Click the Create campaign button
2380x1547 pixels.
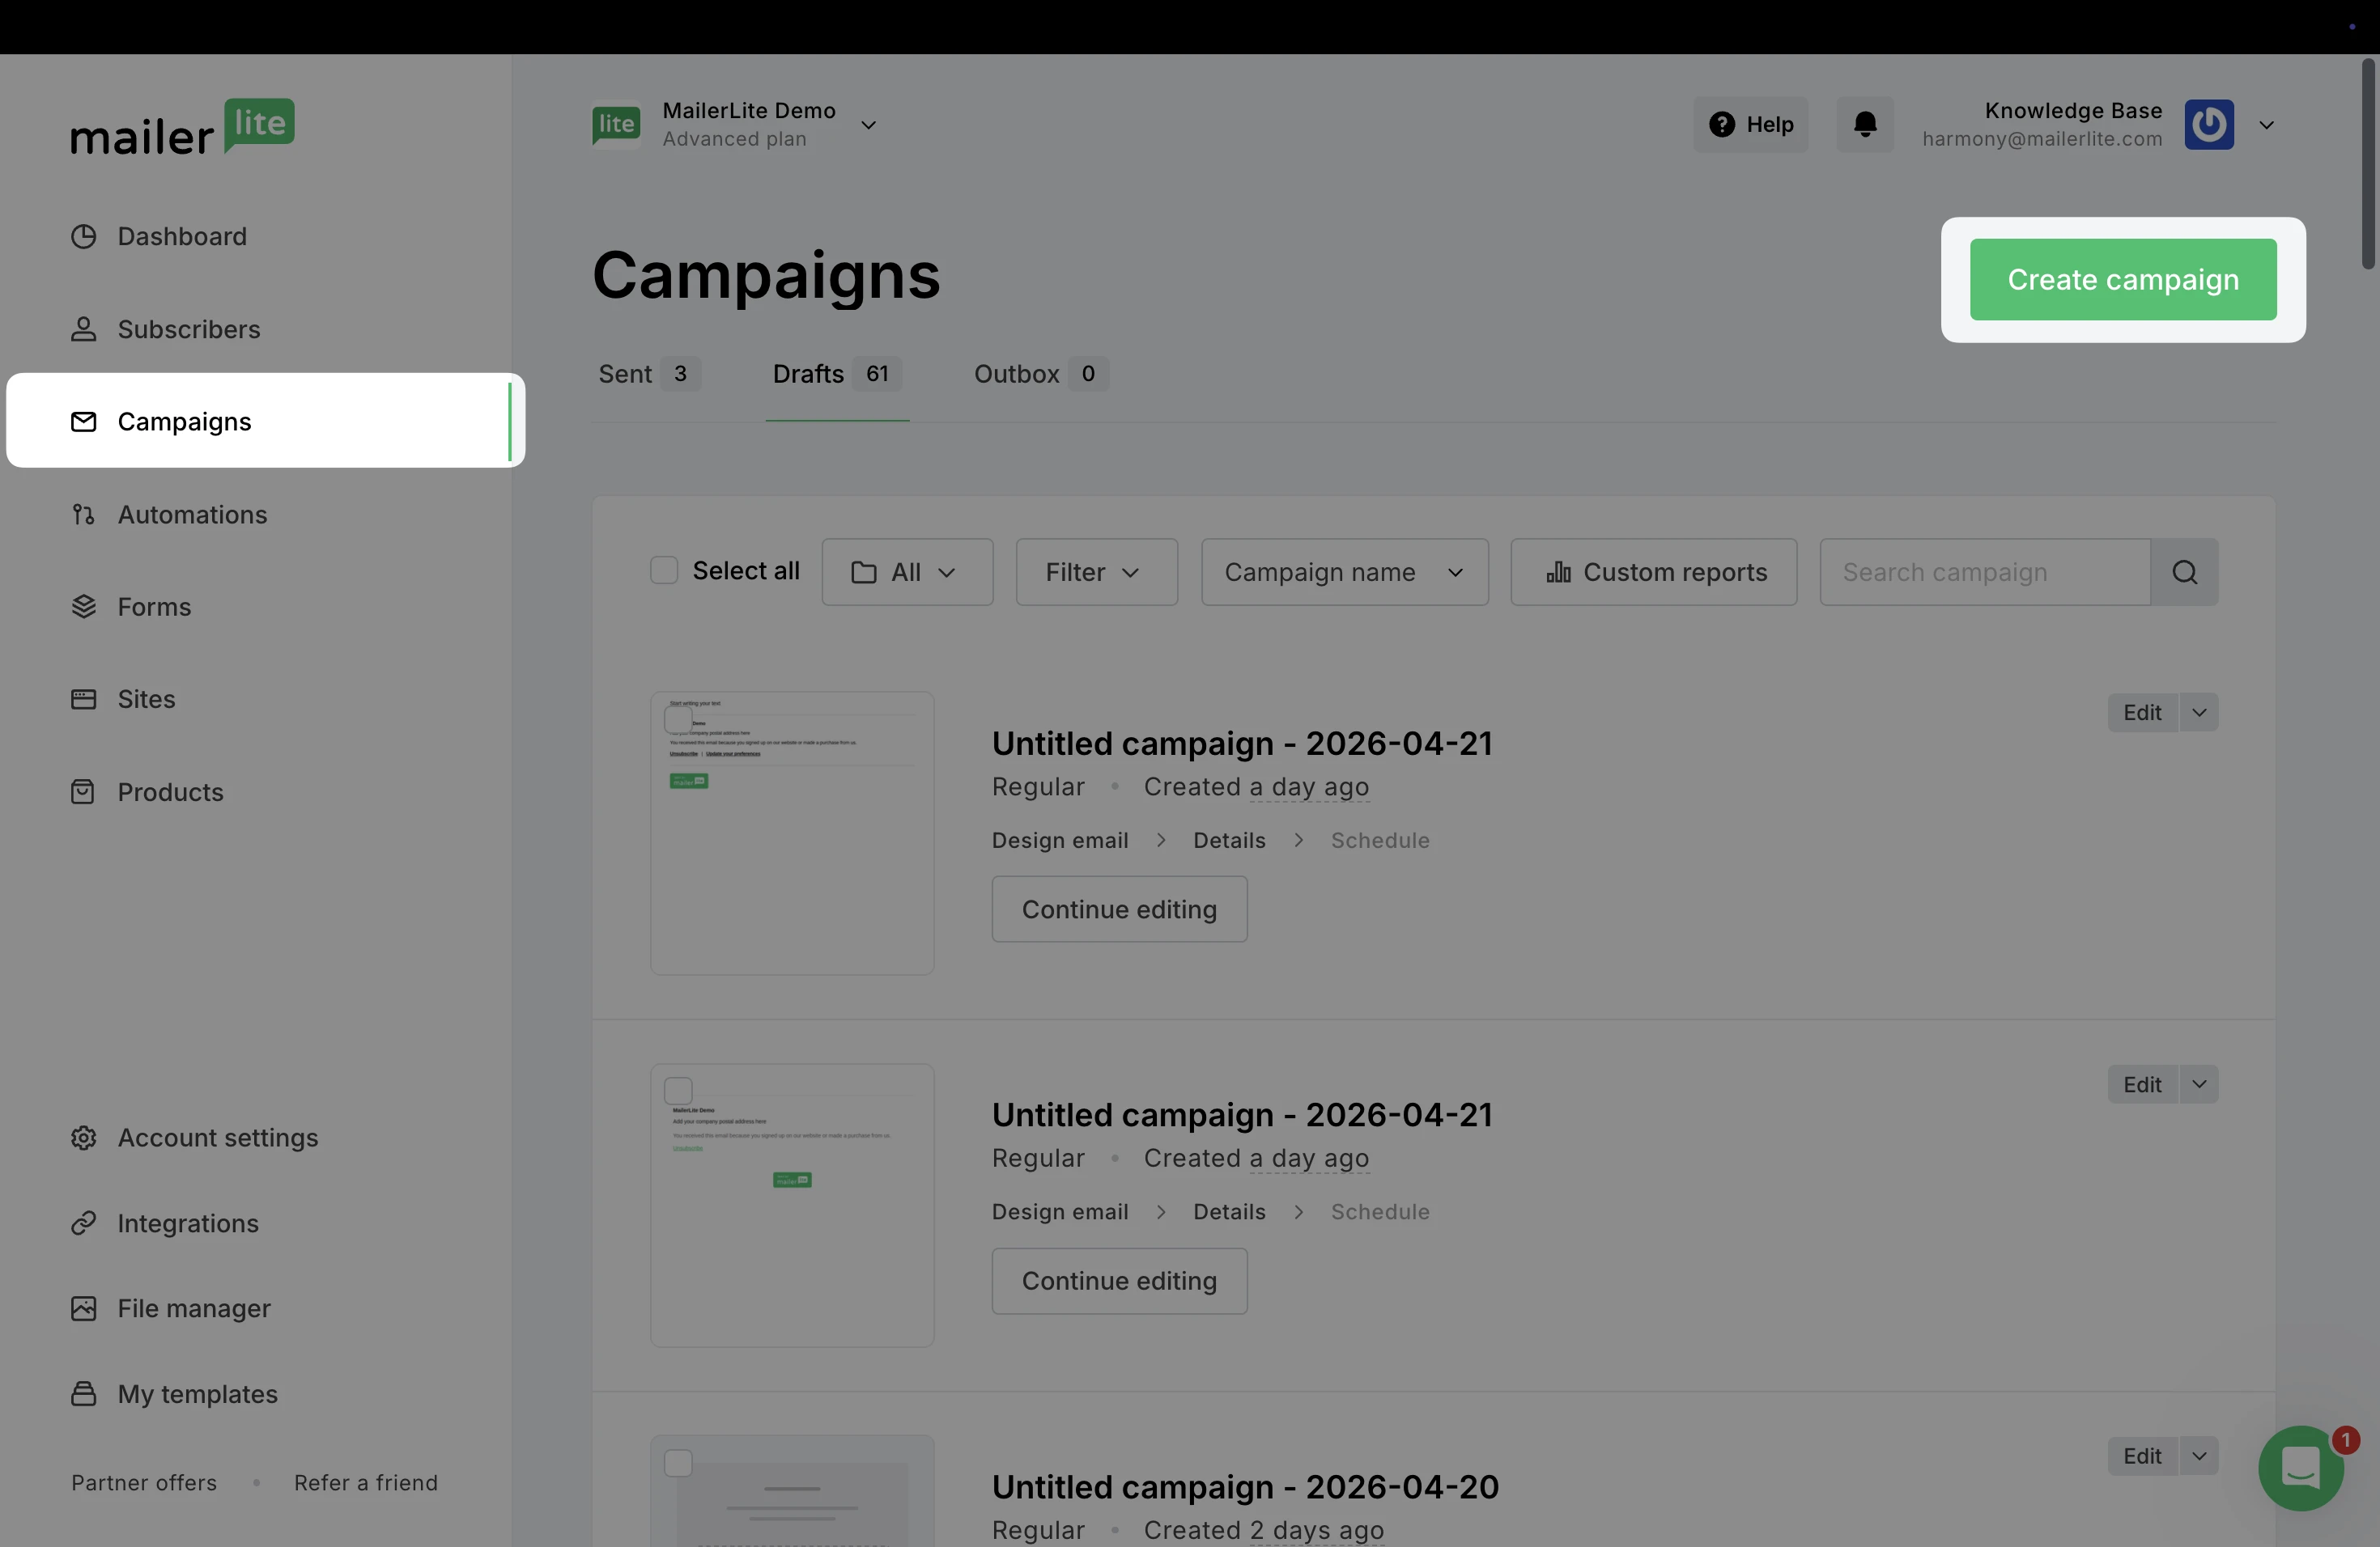2122,280
